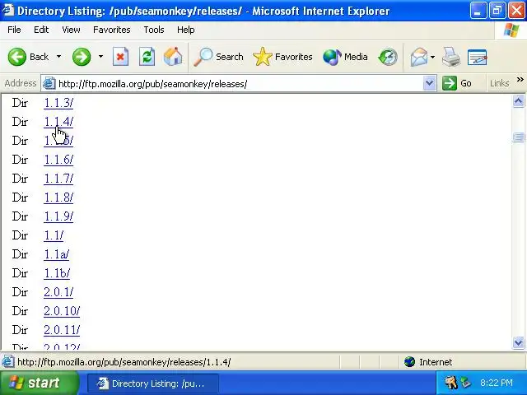Refresh the page with the green arrows icon
The width and height of the screenshot is (527, 395).
tap(147, 57)
